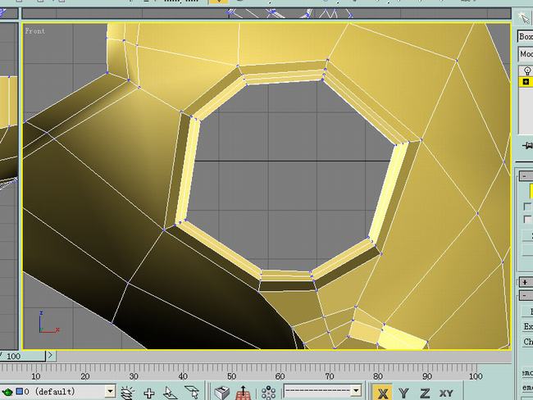The height and width of the screenshot is (400, 533).
Task: Click frame 90 on the track bar
Action: [x=427, y=376]
